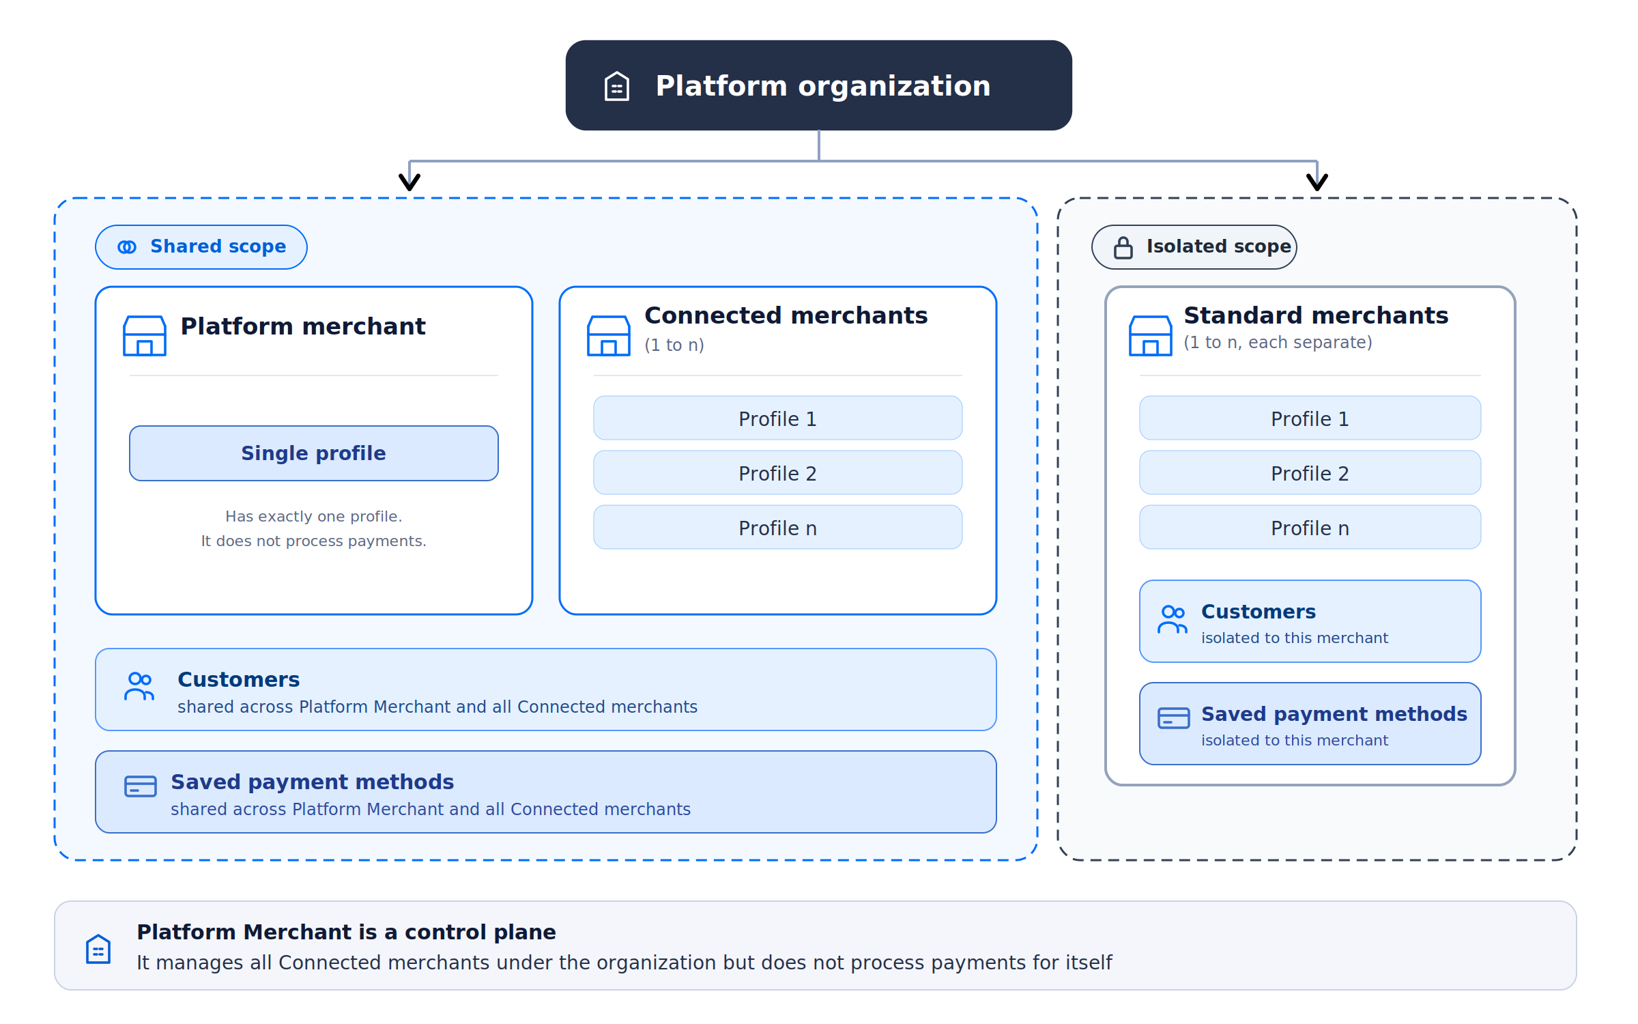Click "isolated to this merchant" under isolated Customers

[x=1295, y=638]
